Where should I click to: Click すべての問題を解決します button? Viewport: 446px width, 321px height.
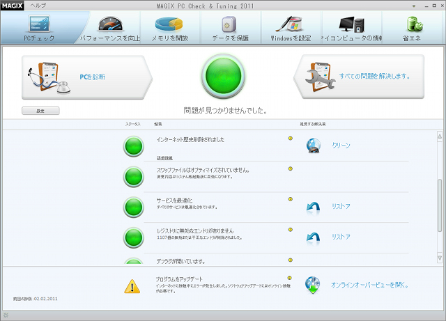359,77
